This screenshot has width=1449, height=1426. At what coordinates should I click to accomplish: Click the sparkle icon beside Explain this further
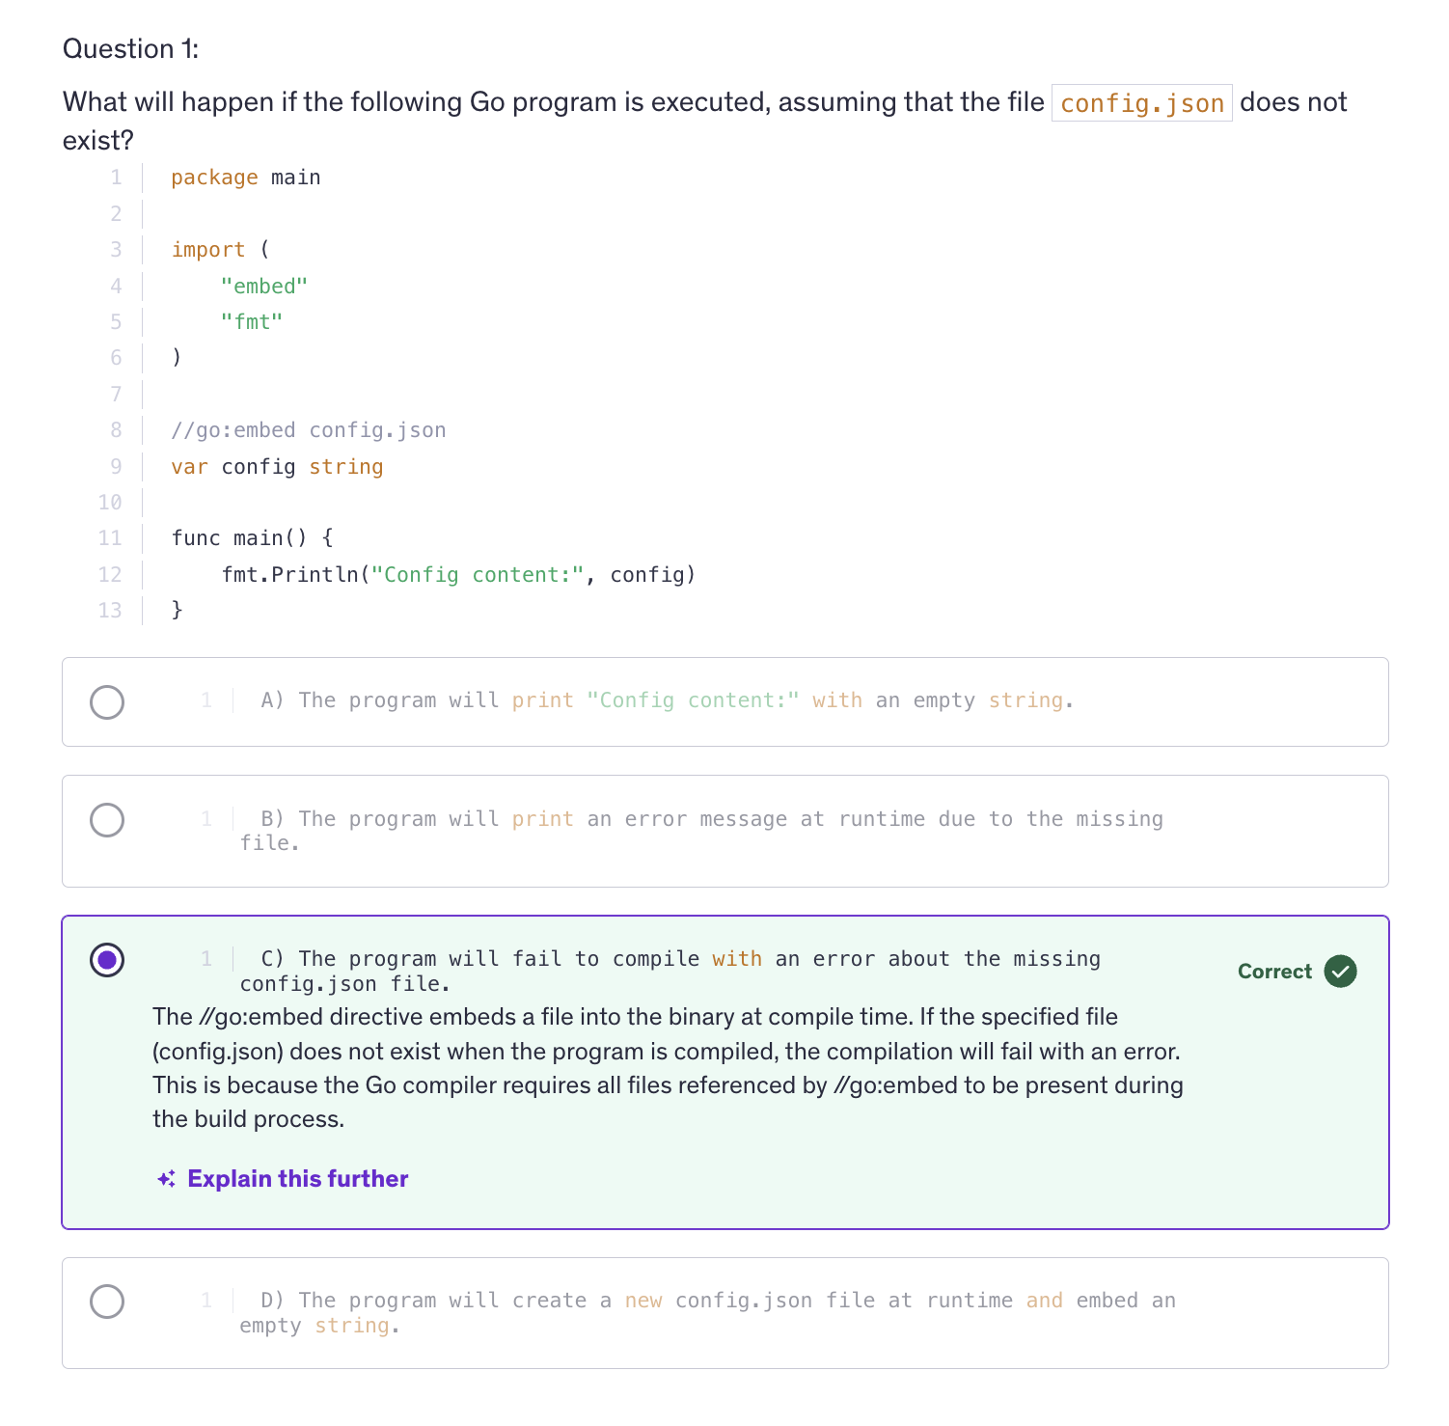pos(166,1179)
